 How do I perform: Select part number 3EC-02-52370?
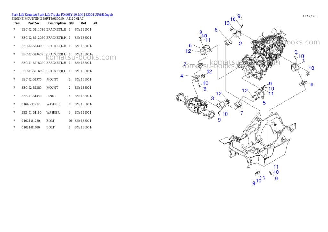tap(31, 79)
